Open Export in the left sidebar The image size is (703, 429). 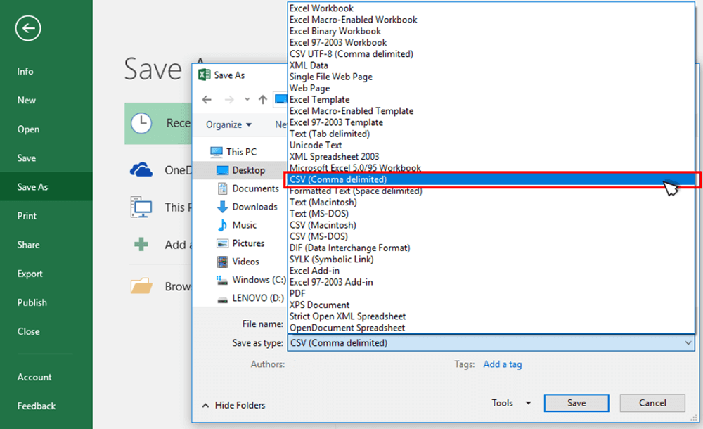[30, 274]
